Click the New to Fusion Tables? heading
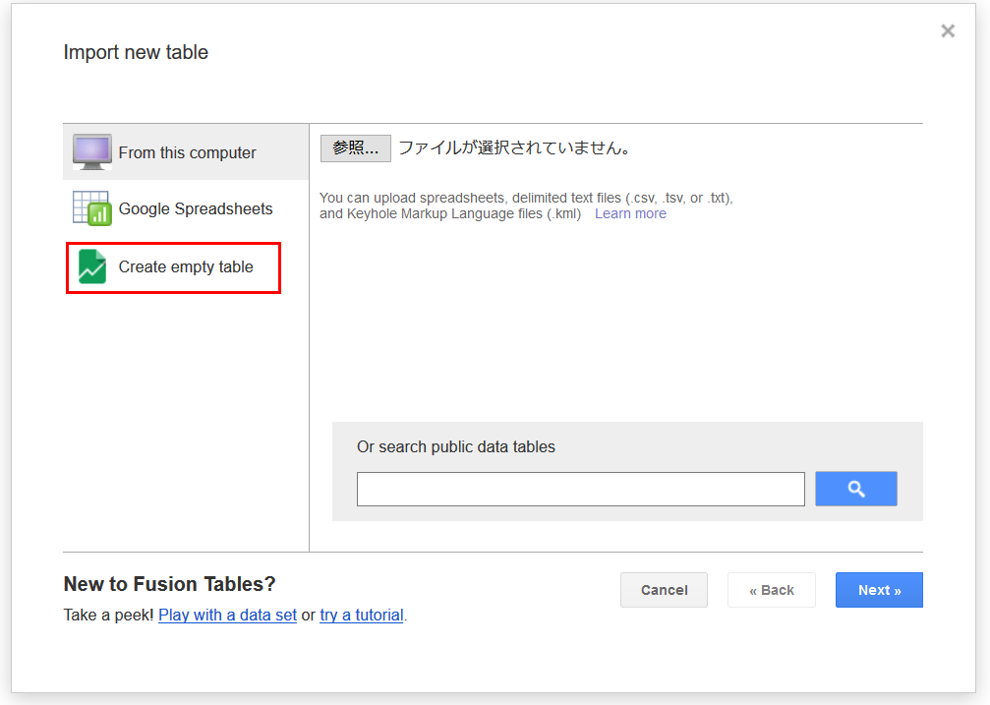990x705 pixels. 170,584
